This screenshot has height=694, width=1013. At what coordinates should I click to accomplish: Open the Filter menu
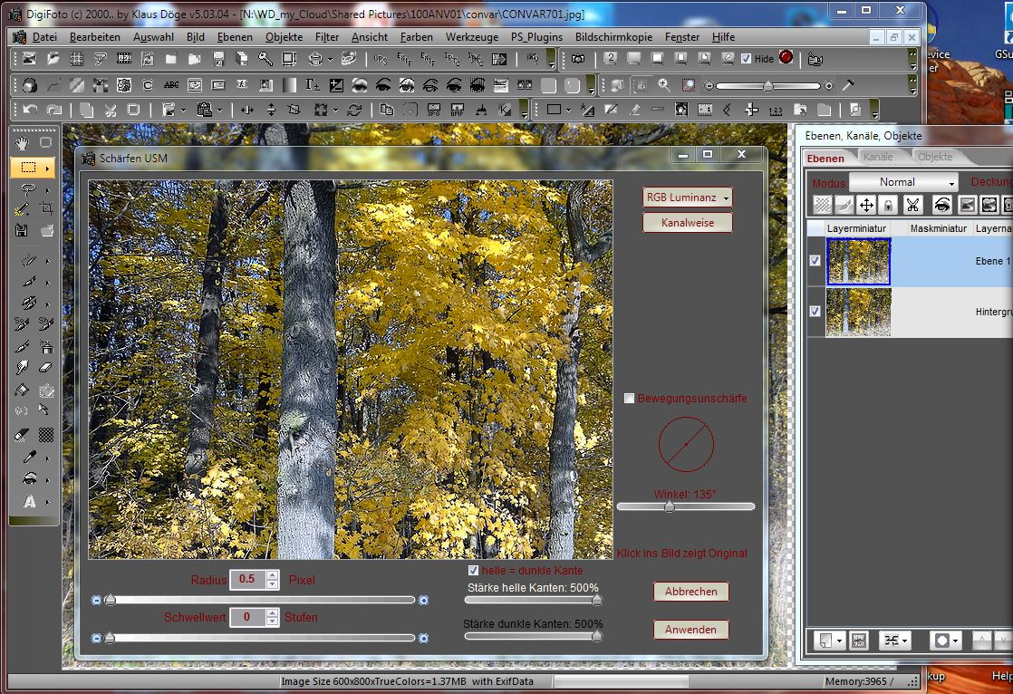coord(327,37)
